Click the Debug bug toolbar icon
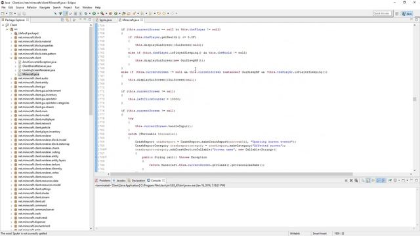 coord(86,13)
